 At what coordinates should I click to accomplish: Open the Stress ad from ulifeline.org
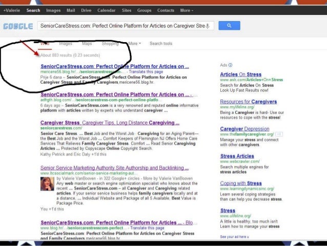[228, 211]
